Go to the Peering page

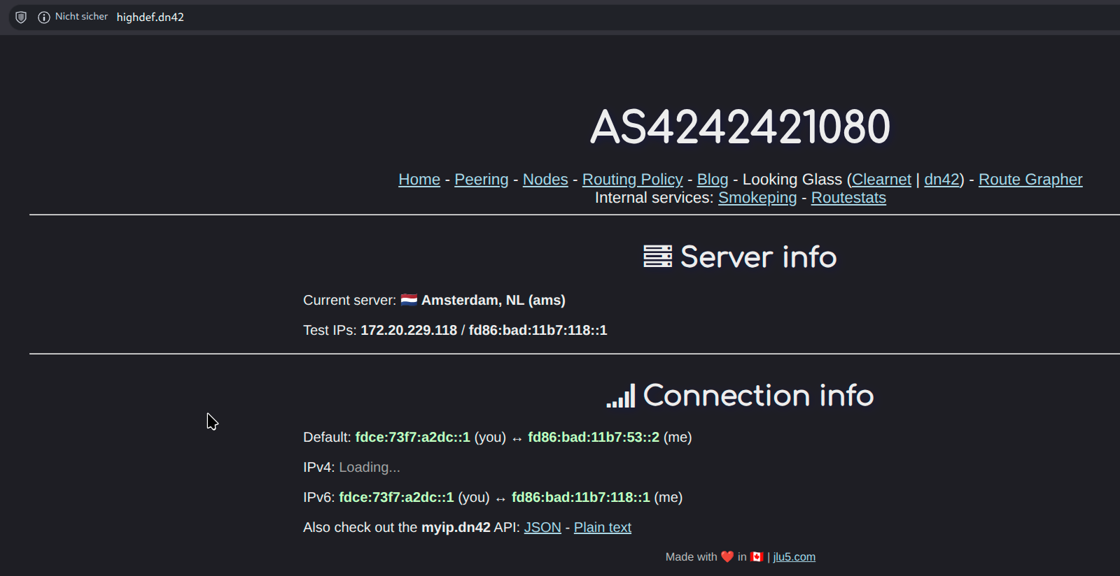(x=481, y=180)
